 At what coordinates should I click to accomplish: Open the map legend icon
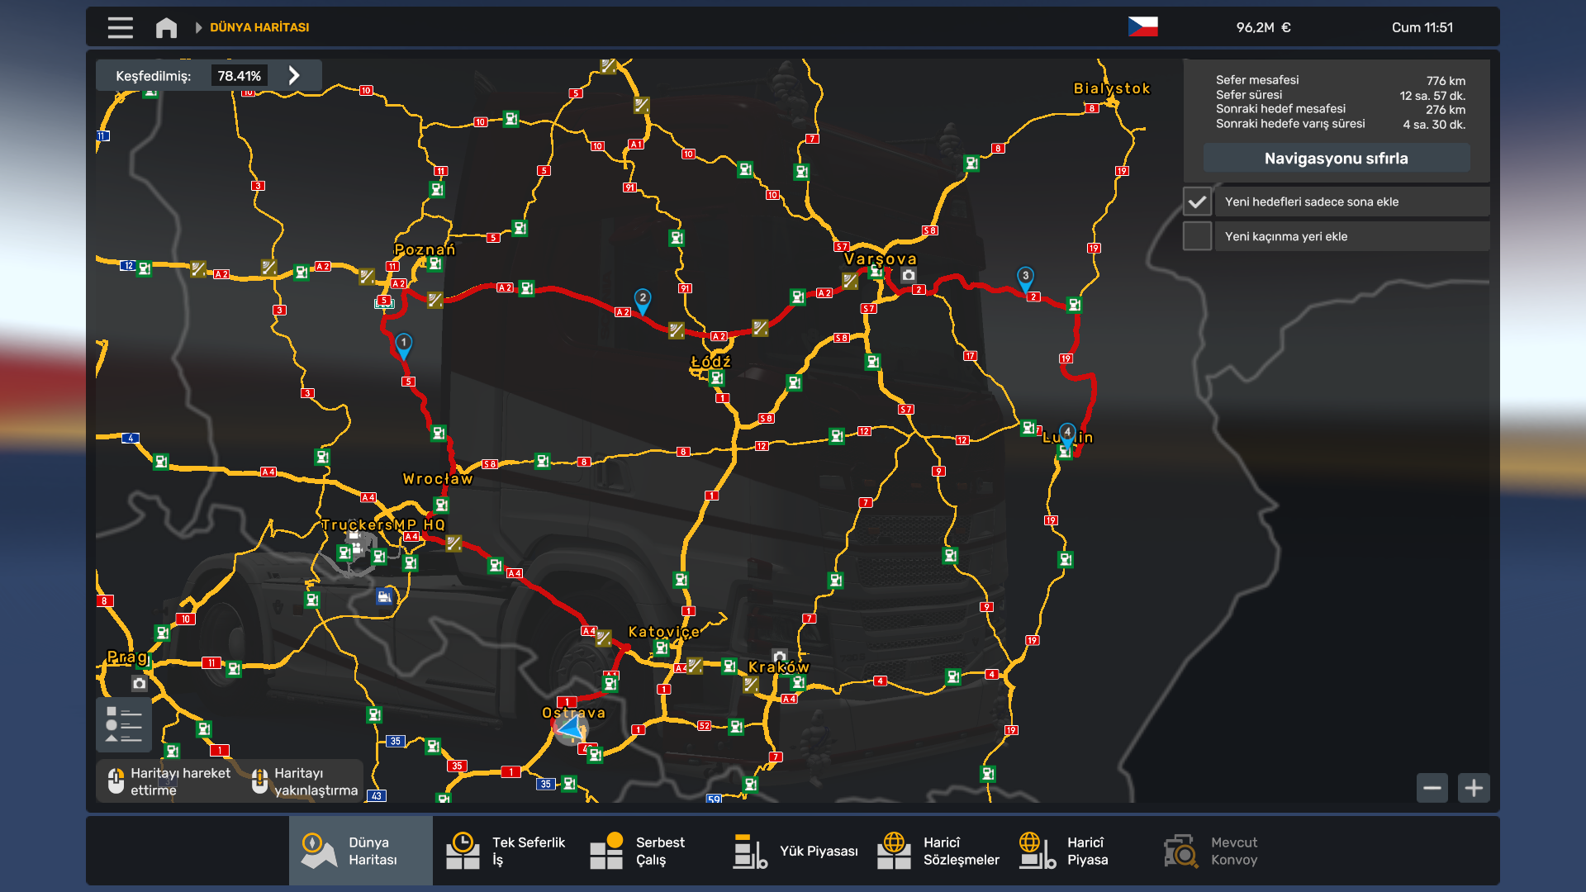pyautogui.click(x=124, y=724)
